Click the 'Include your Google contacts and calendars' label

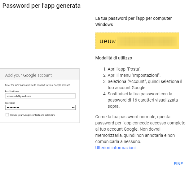tap(32, 115)
